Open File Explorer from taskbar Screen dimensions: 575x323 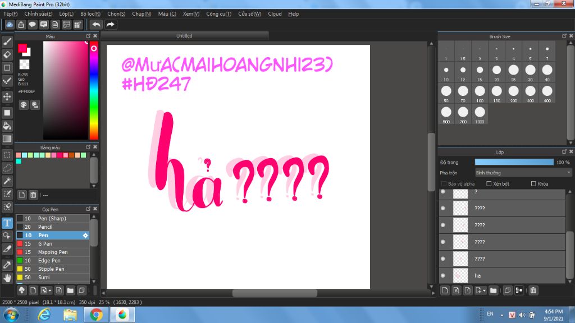(70, 315)
